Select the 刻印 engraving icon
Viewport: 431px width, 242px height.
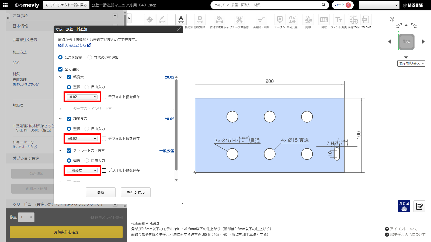(x=308, y=20)
